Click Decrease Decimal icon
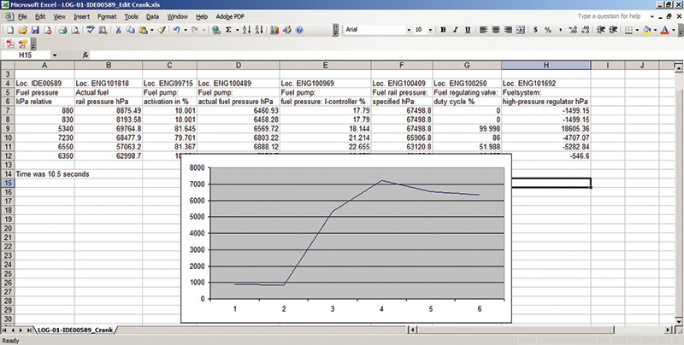 point(585,30)
